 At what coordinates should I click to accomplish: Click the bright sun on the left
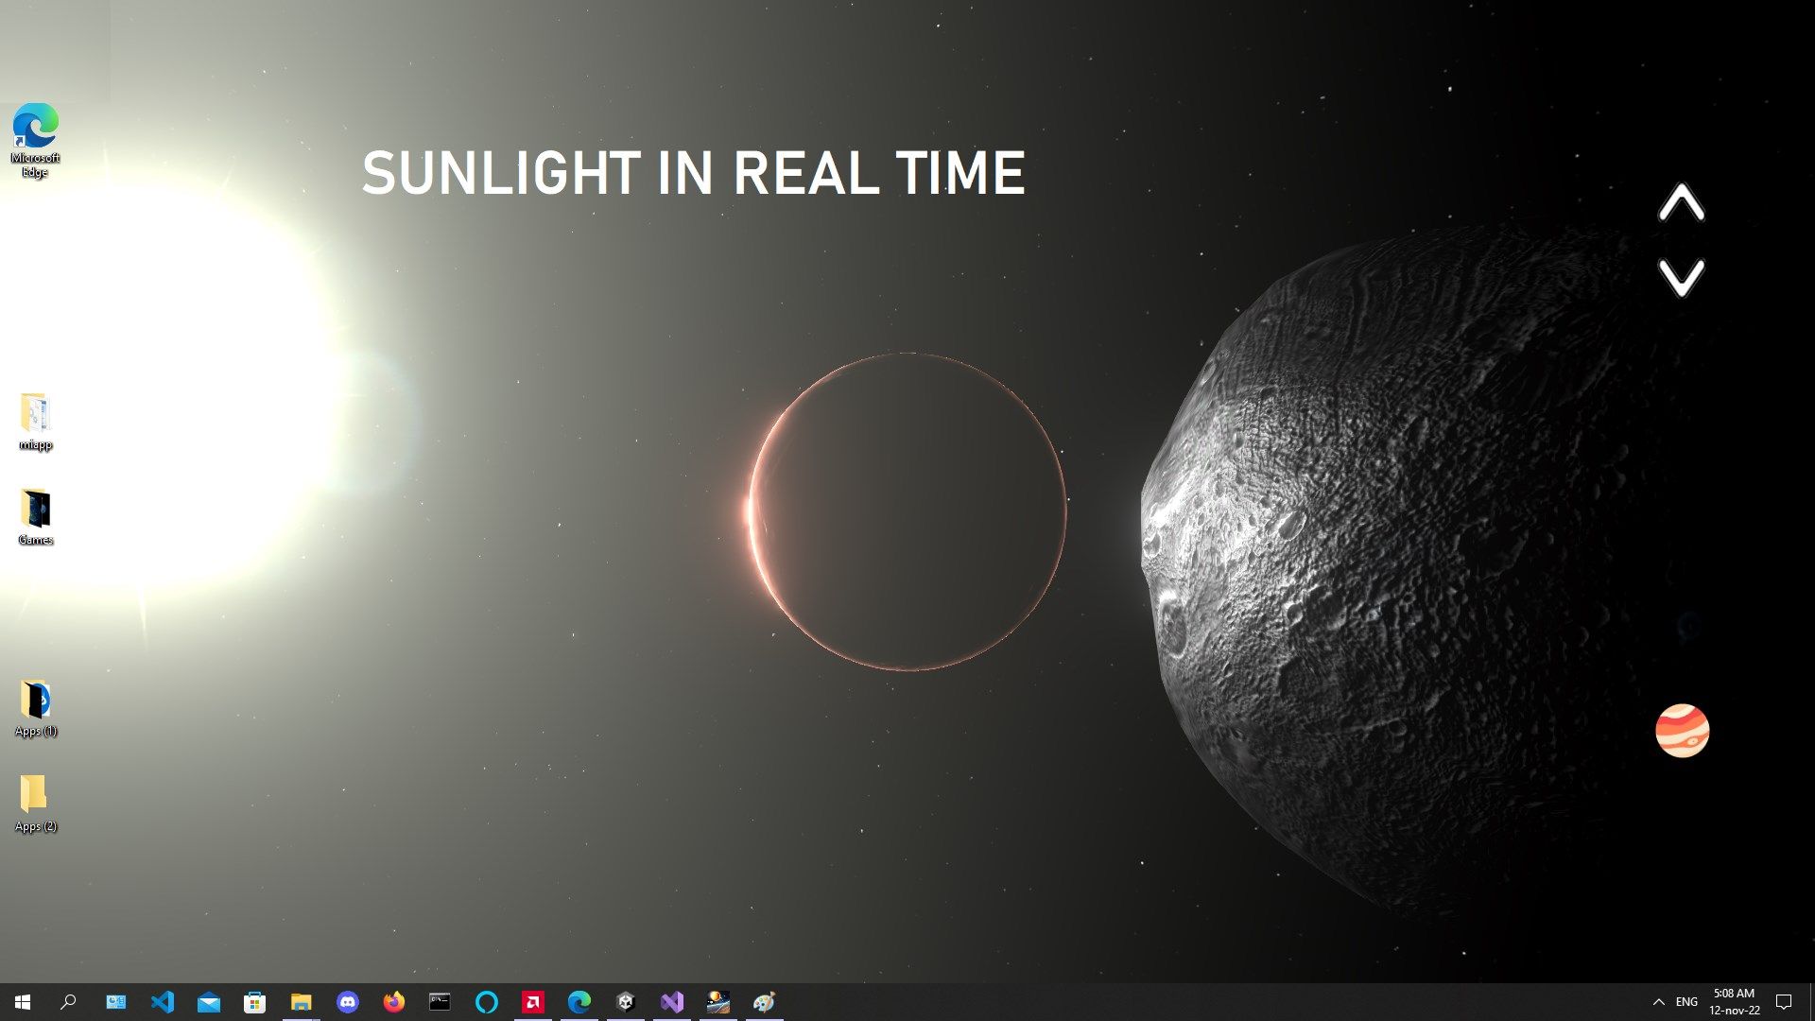170,388
